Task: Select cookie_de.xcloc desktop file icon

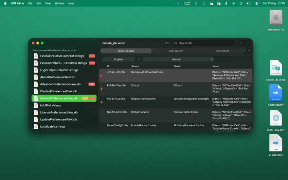Action: tap(276, 68)
